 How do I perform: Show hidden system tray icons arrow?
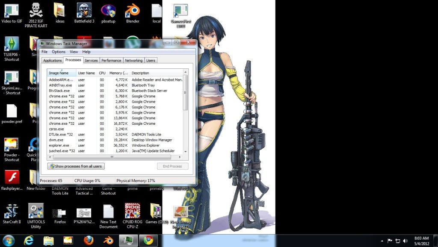(382, 241)
